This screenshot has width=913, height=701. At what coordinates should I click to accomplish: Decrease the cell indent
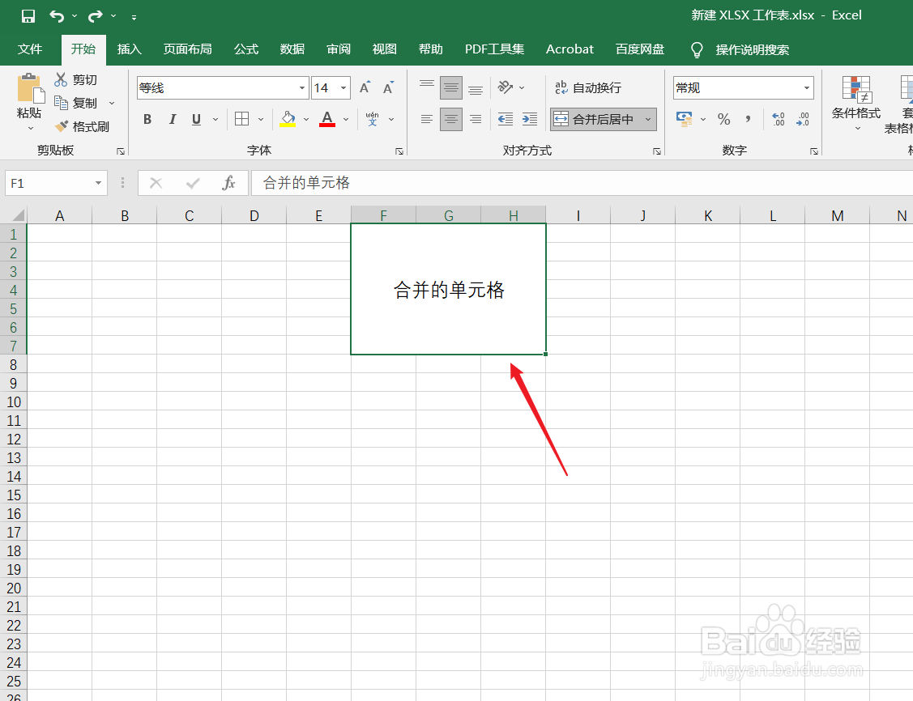(506, 119)
